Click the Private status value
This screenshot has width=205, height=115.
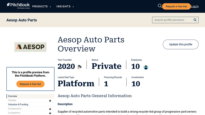coord(106,66)
